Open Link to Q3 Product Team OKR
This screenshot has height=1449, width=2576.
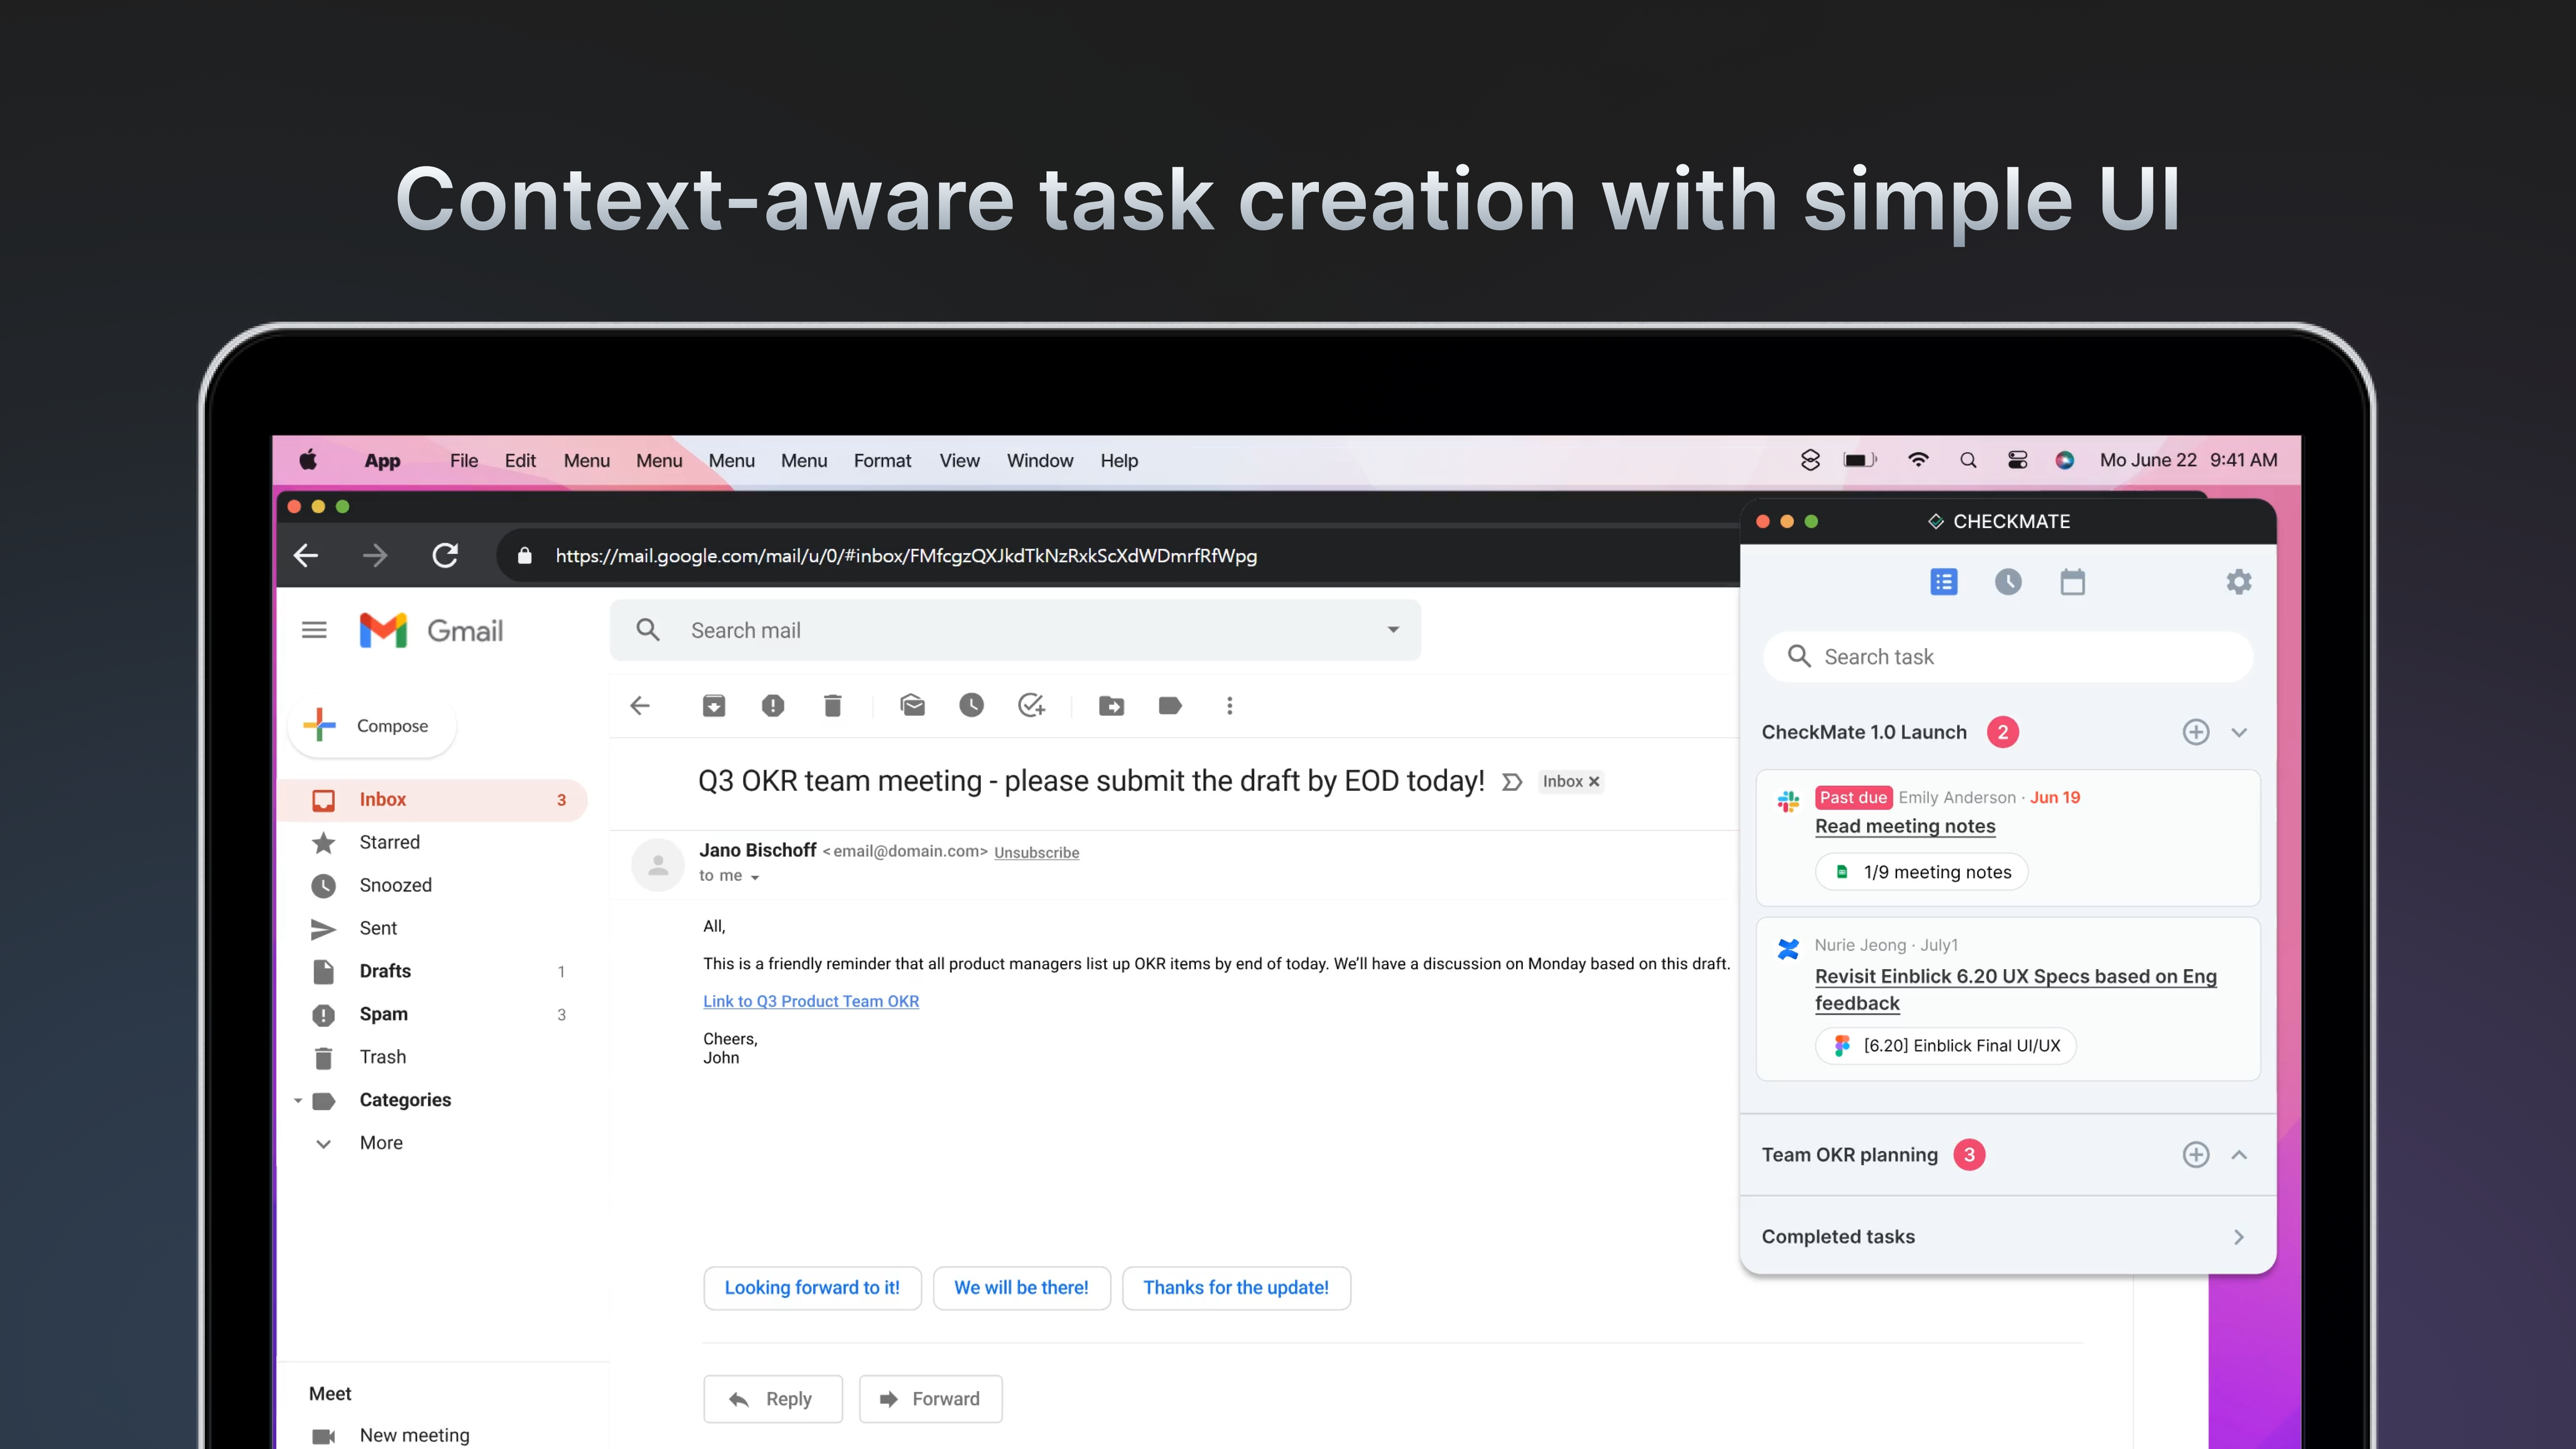810,1001
